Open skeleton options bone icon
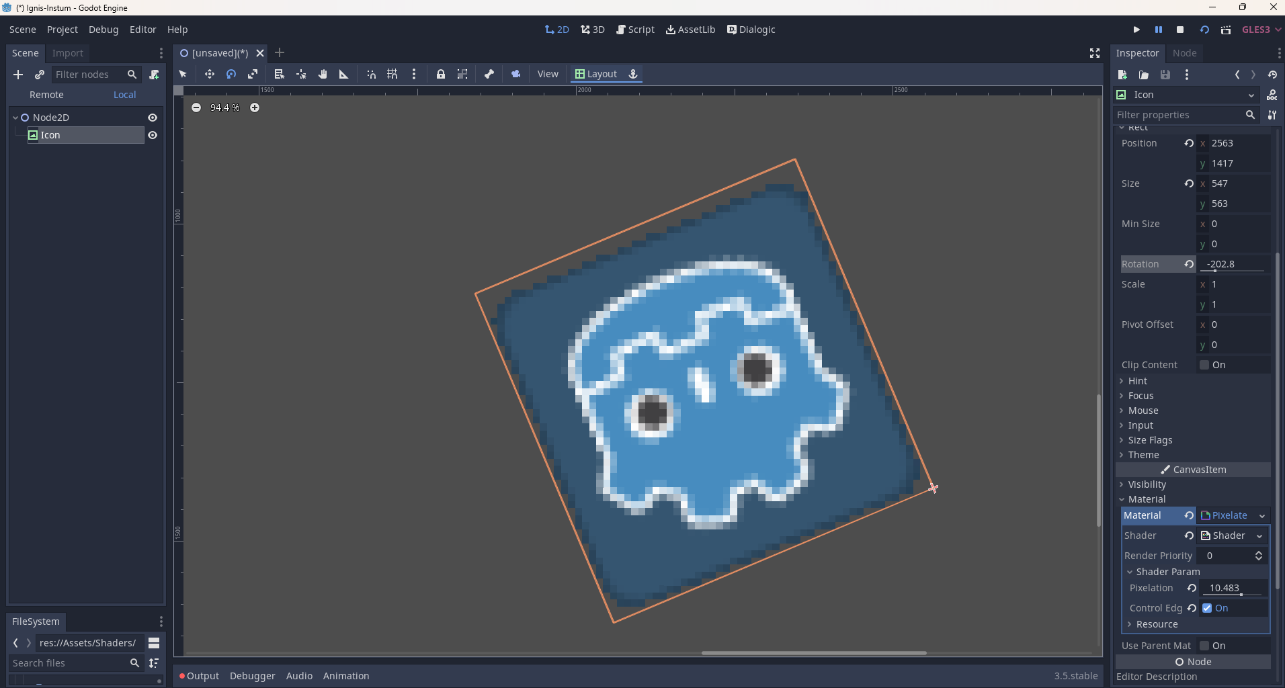The height and width of the screenshot is (688, 1285). tap(489, 74)
